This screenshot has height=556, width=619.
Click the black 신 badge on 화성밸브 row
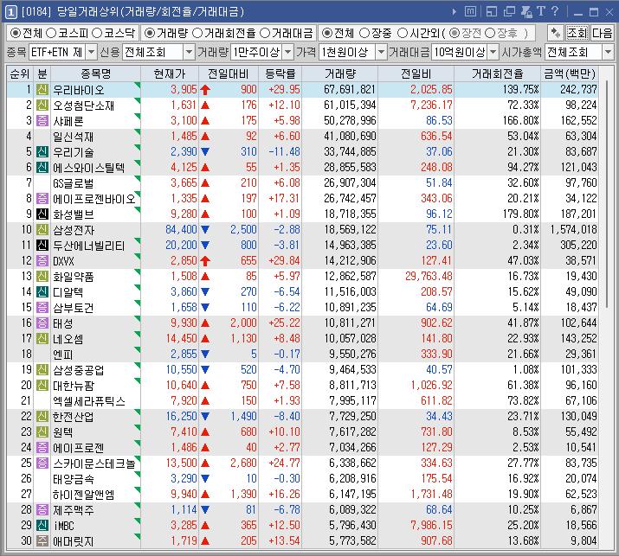point(42,214)
